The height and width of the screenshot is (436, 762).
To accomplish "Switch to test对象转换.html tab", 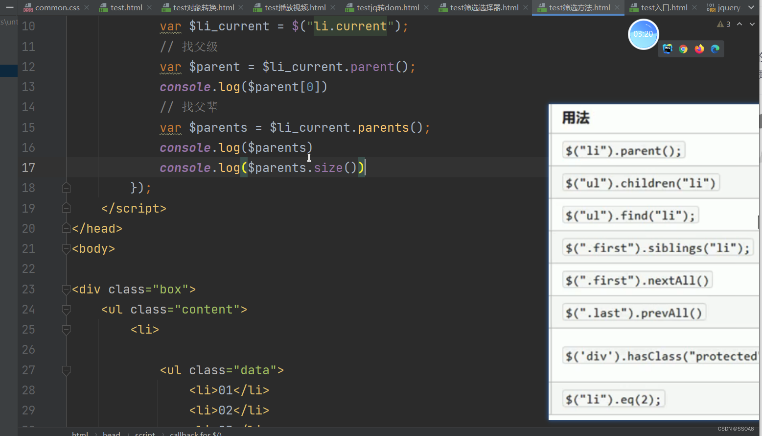I will 204,7.
